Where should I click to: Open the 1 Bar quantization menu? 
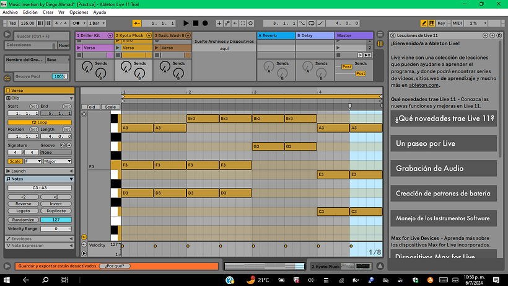tap(97, 23)
